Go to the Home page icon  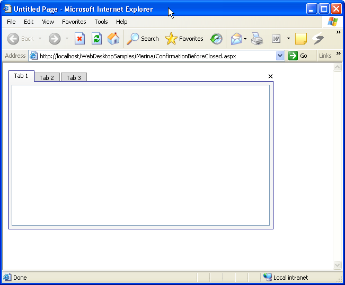(113, 39)
